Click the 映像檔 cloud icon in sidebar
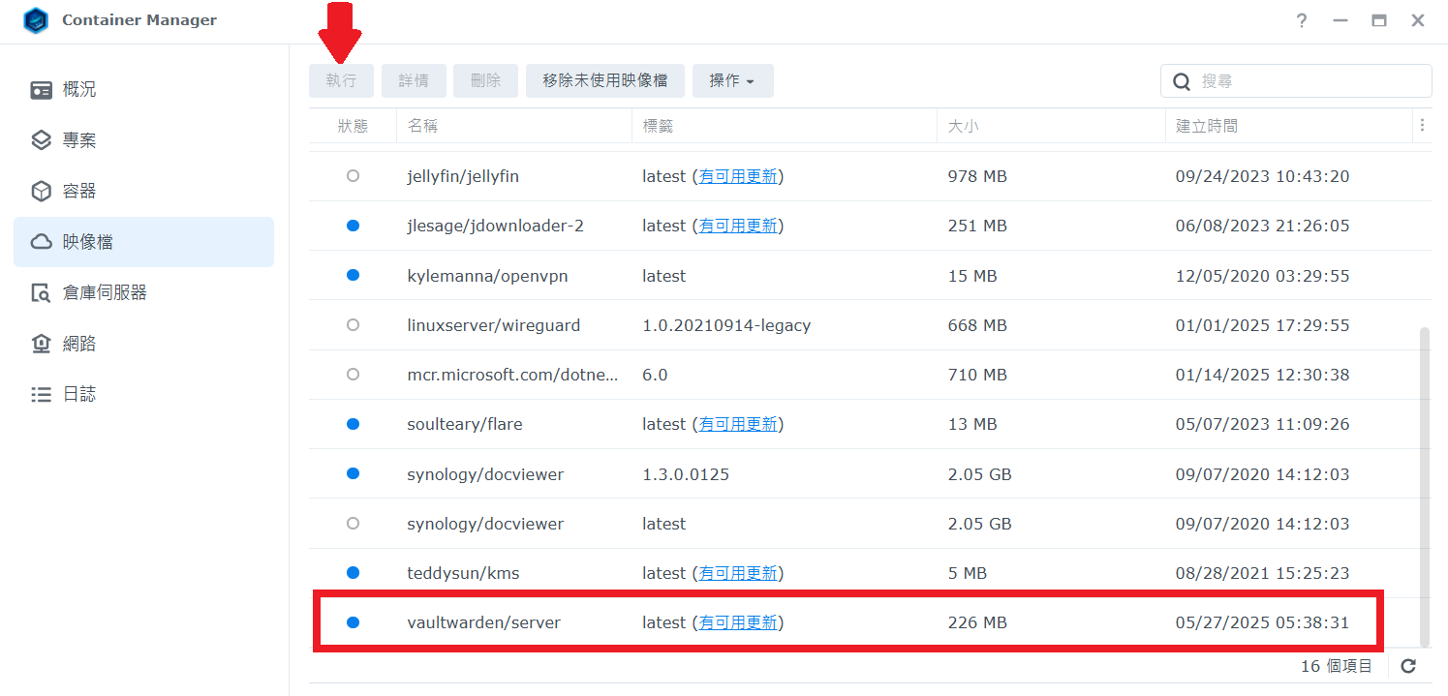Image resolution: width=1448 pixels, height=696 pixels. coord(41,242)
